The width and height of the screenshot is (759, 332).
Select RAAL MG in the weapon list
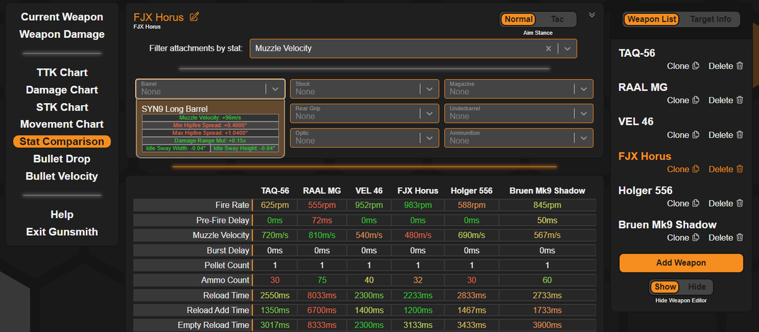(643, 87)
